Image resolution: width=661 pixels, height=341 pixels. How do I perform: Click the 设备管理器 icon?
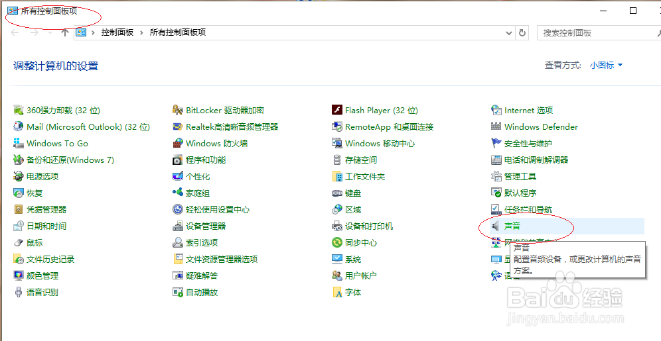(x=178, y=226)
